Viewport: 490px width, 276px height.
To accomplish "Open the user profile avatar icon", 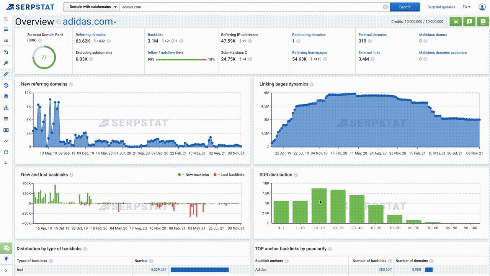I will click(482, 7).
